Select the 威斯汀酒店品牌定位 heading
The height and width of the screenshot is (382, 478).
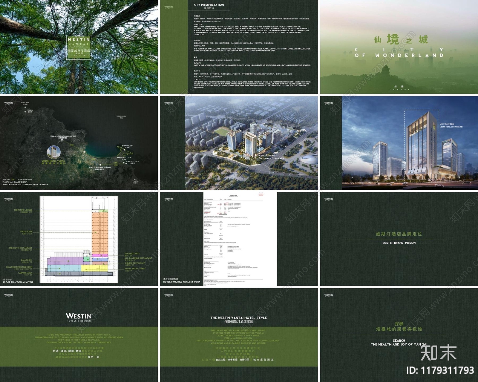point(399,234)
